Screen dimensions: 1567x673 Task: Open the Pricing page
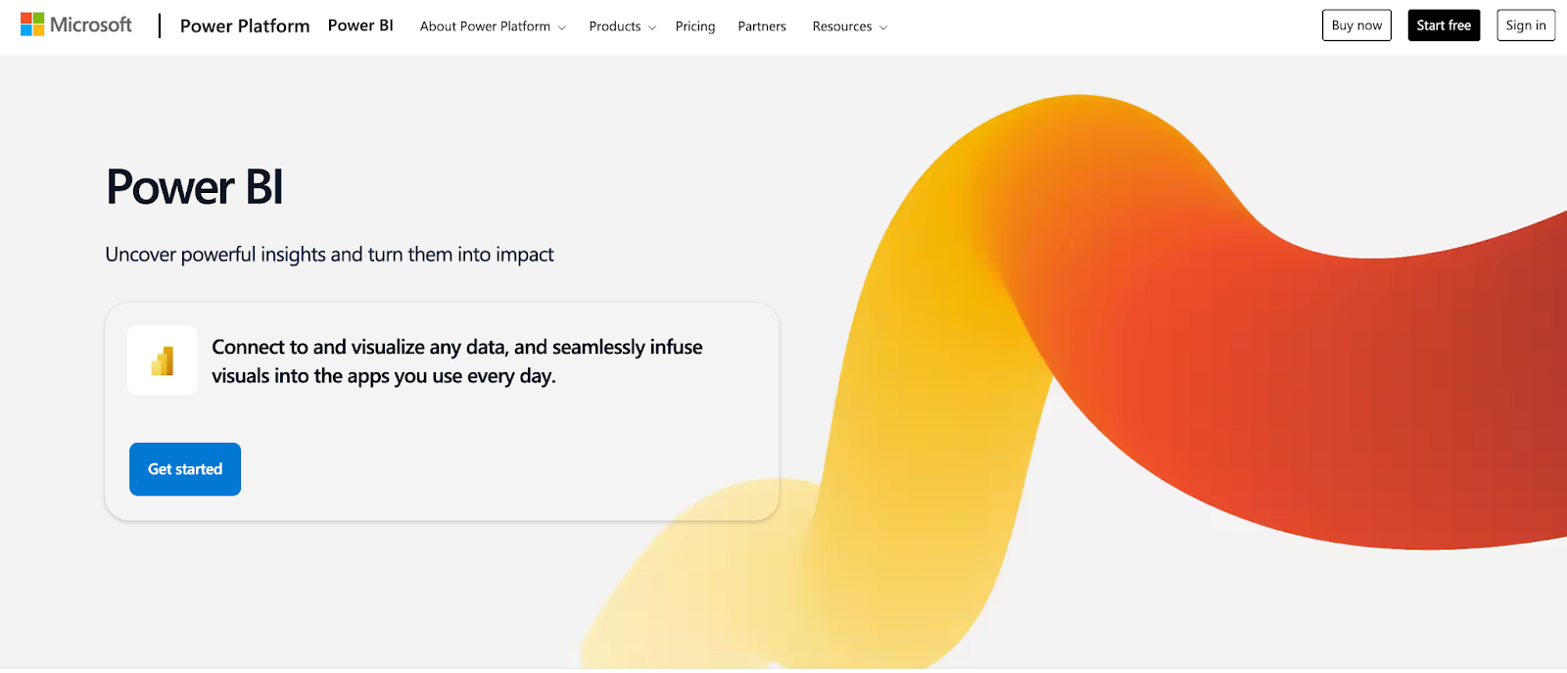[x=695, y=26]
